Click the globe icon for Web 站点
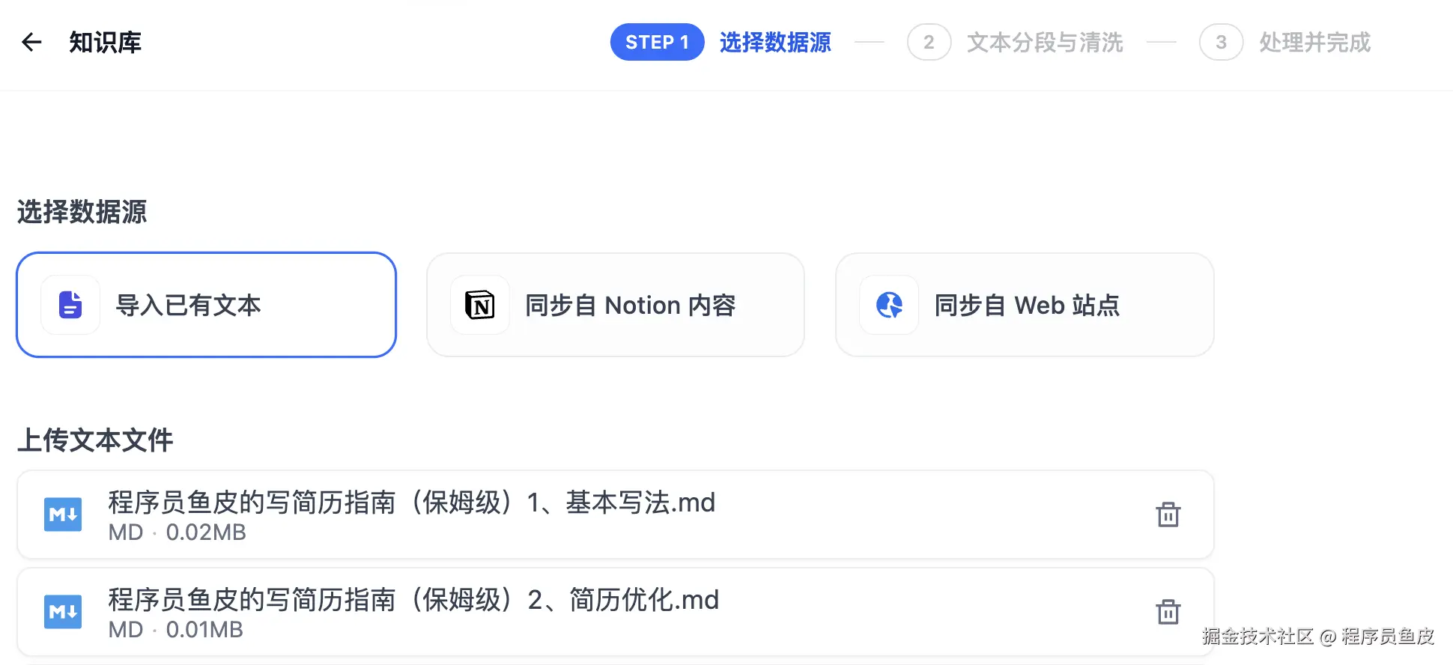 (889, 305)
